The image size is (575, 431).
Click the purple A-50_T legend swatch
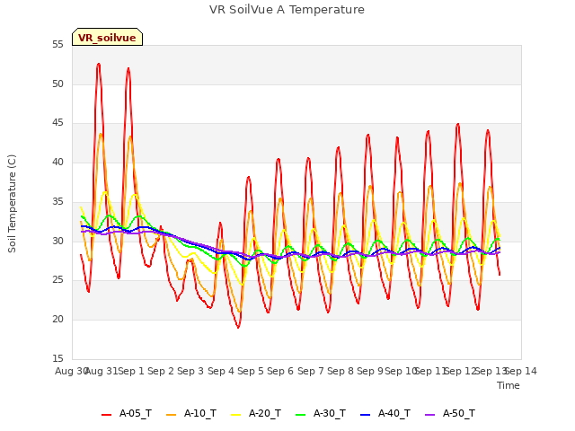tap(429, 415)
